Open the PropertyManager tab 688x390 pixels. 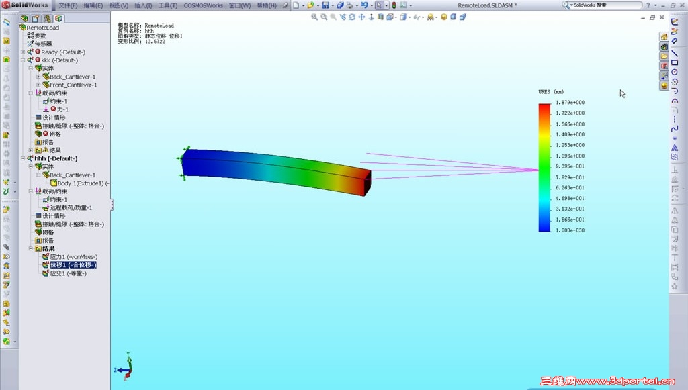click(x=36, y=18)
